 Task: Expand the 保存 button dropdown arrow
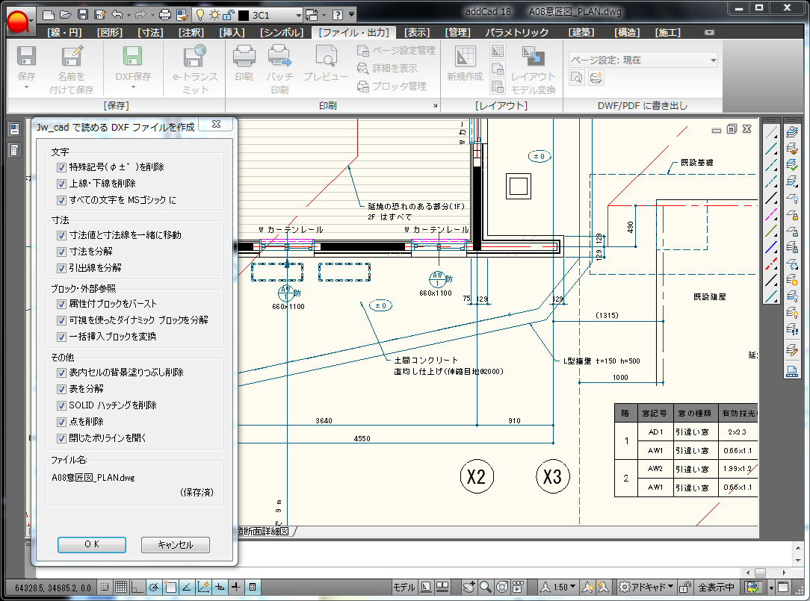click(x=26, y=87)
